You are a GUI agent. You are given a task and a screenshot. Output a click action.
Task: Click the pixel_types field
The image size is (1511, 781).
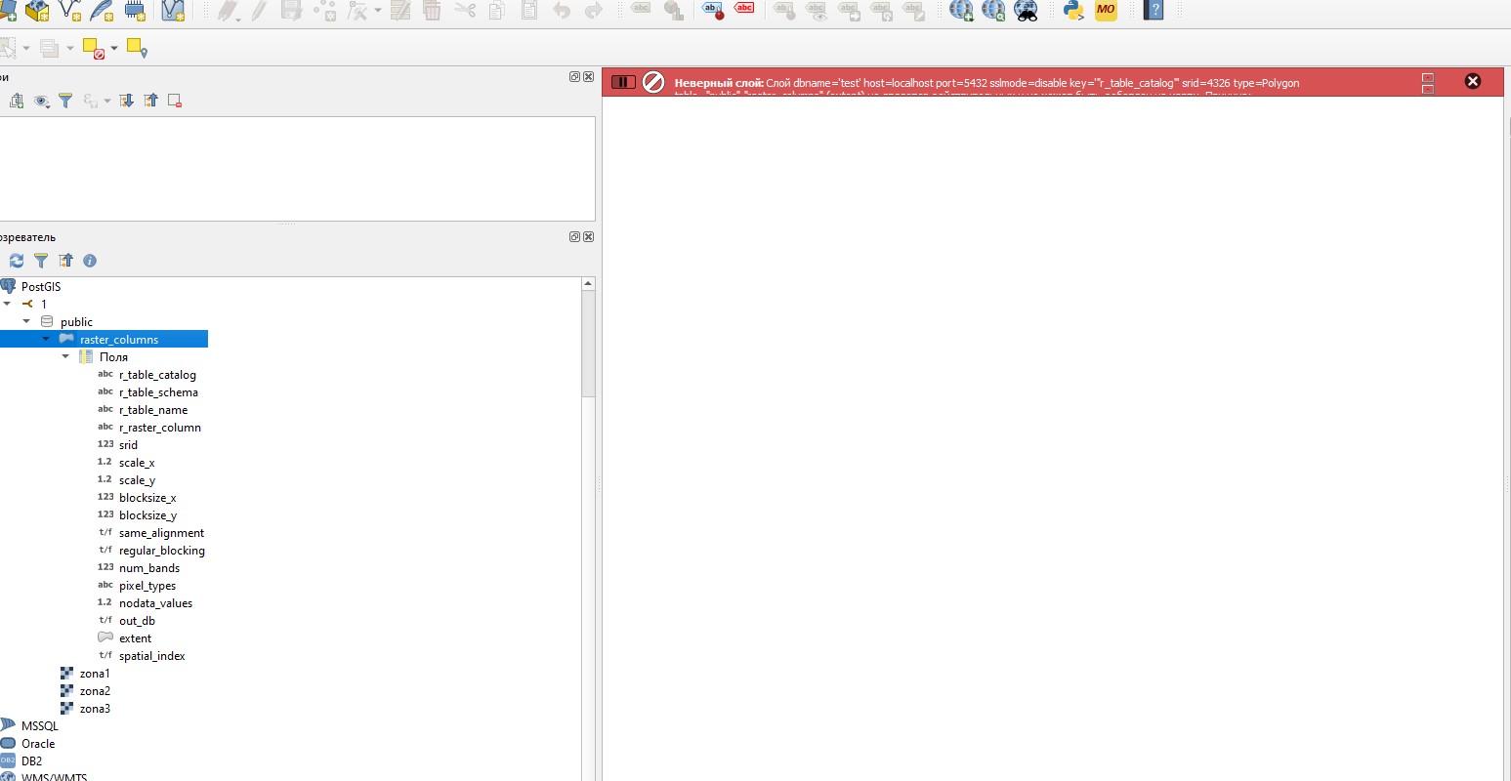[x=147, y=586]
